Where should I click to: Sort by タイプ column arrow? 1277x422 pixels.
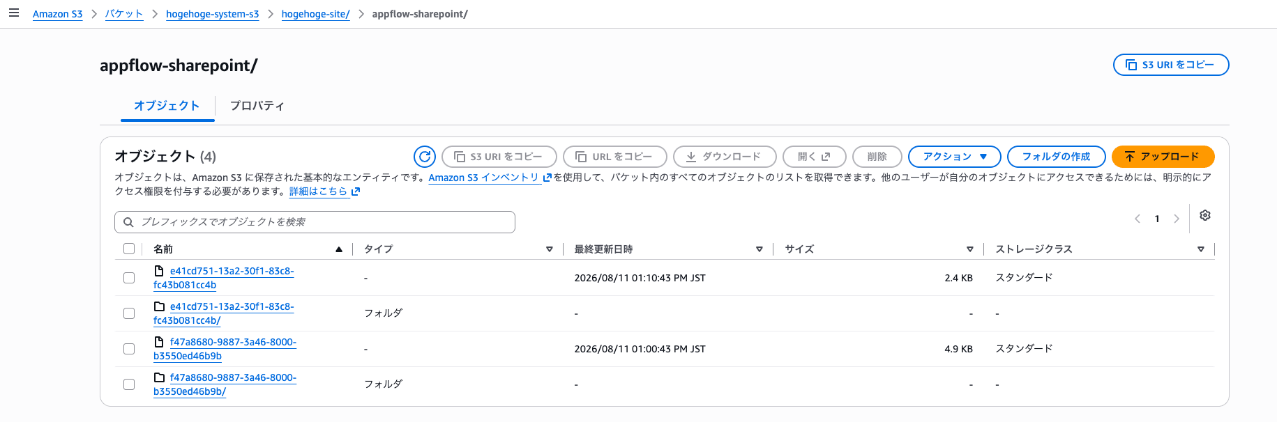[550, 249]
